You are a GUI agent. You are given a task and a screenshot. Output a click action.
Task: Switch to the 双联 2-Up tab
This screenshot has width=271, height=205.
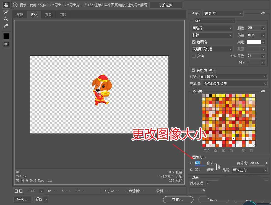(x=48, y=15)
